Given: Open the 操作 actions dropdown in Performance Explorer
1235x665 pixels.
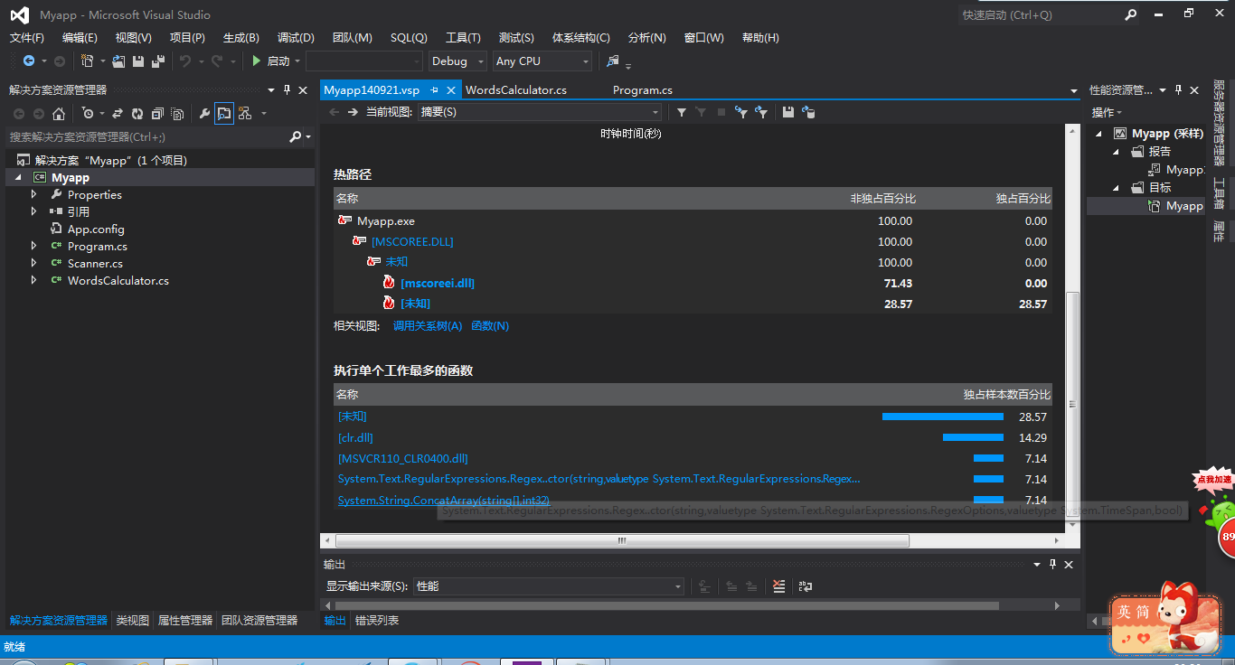Looking at the screenshot, I should (x=1106, y=112).
